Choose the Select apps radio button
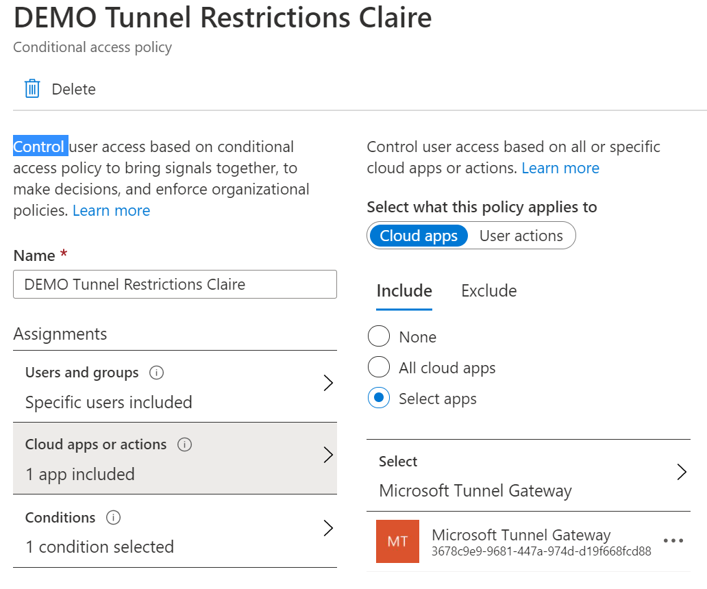The image size is (707, 589). pos(379,397)
